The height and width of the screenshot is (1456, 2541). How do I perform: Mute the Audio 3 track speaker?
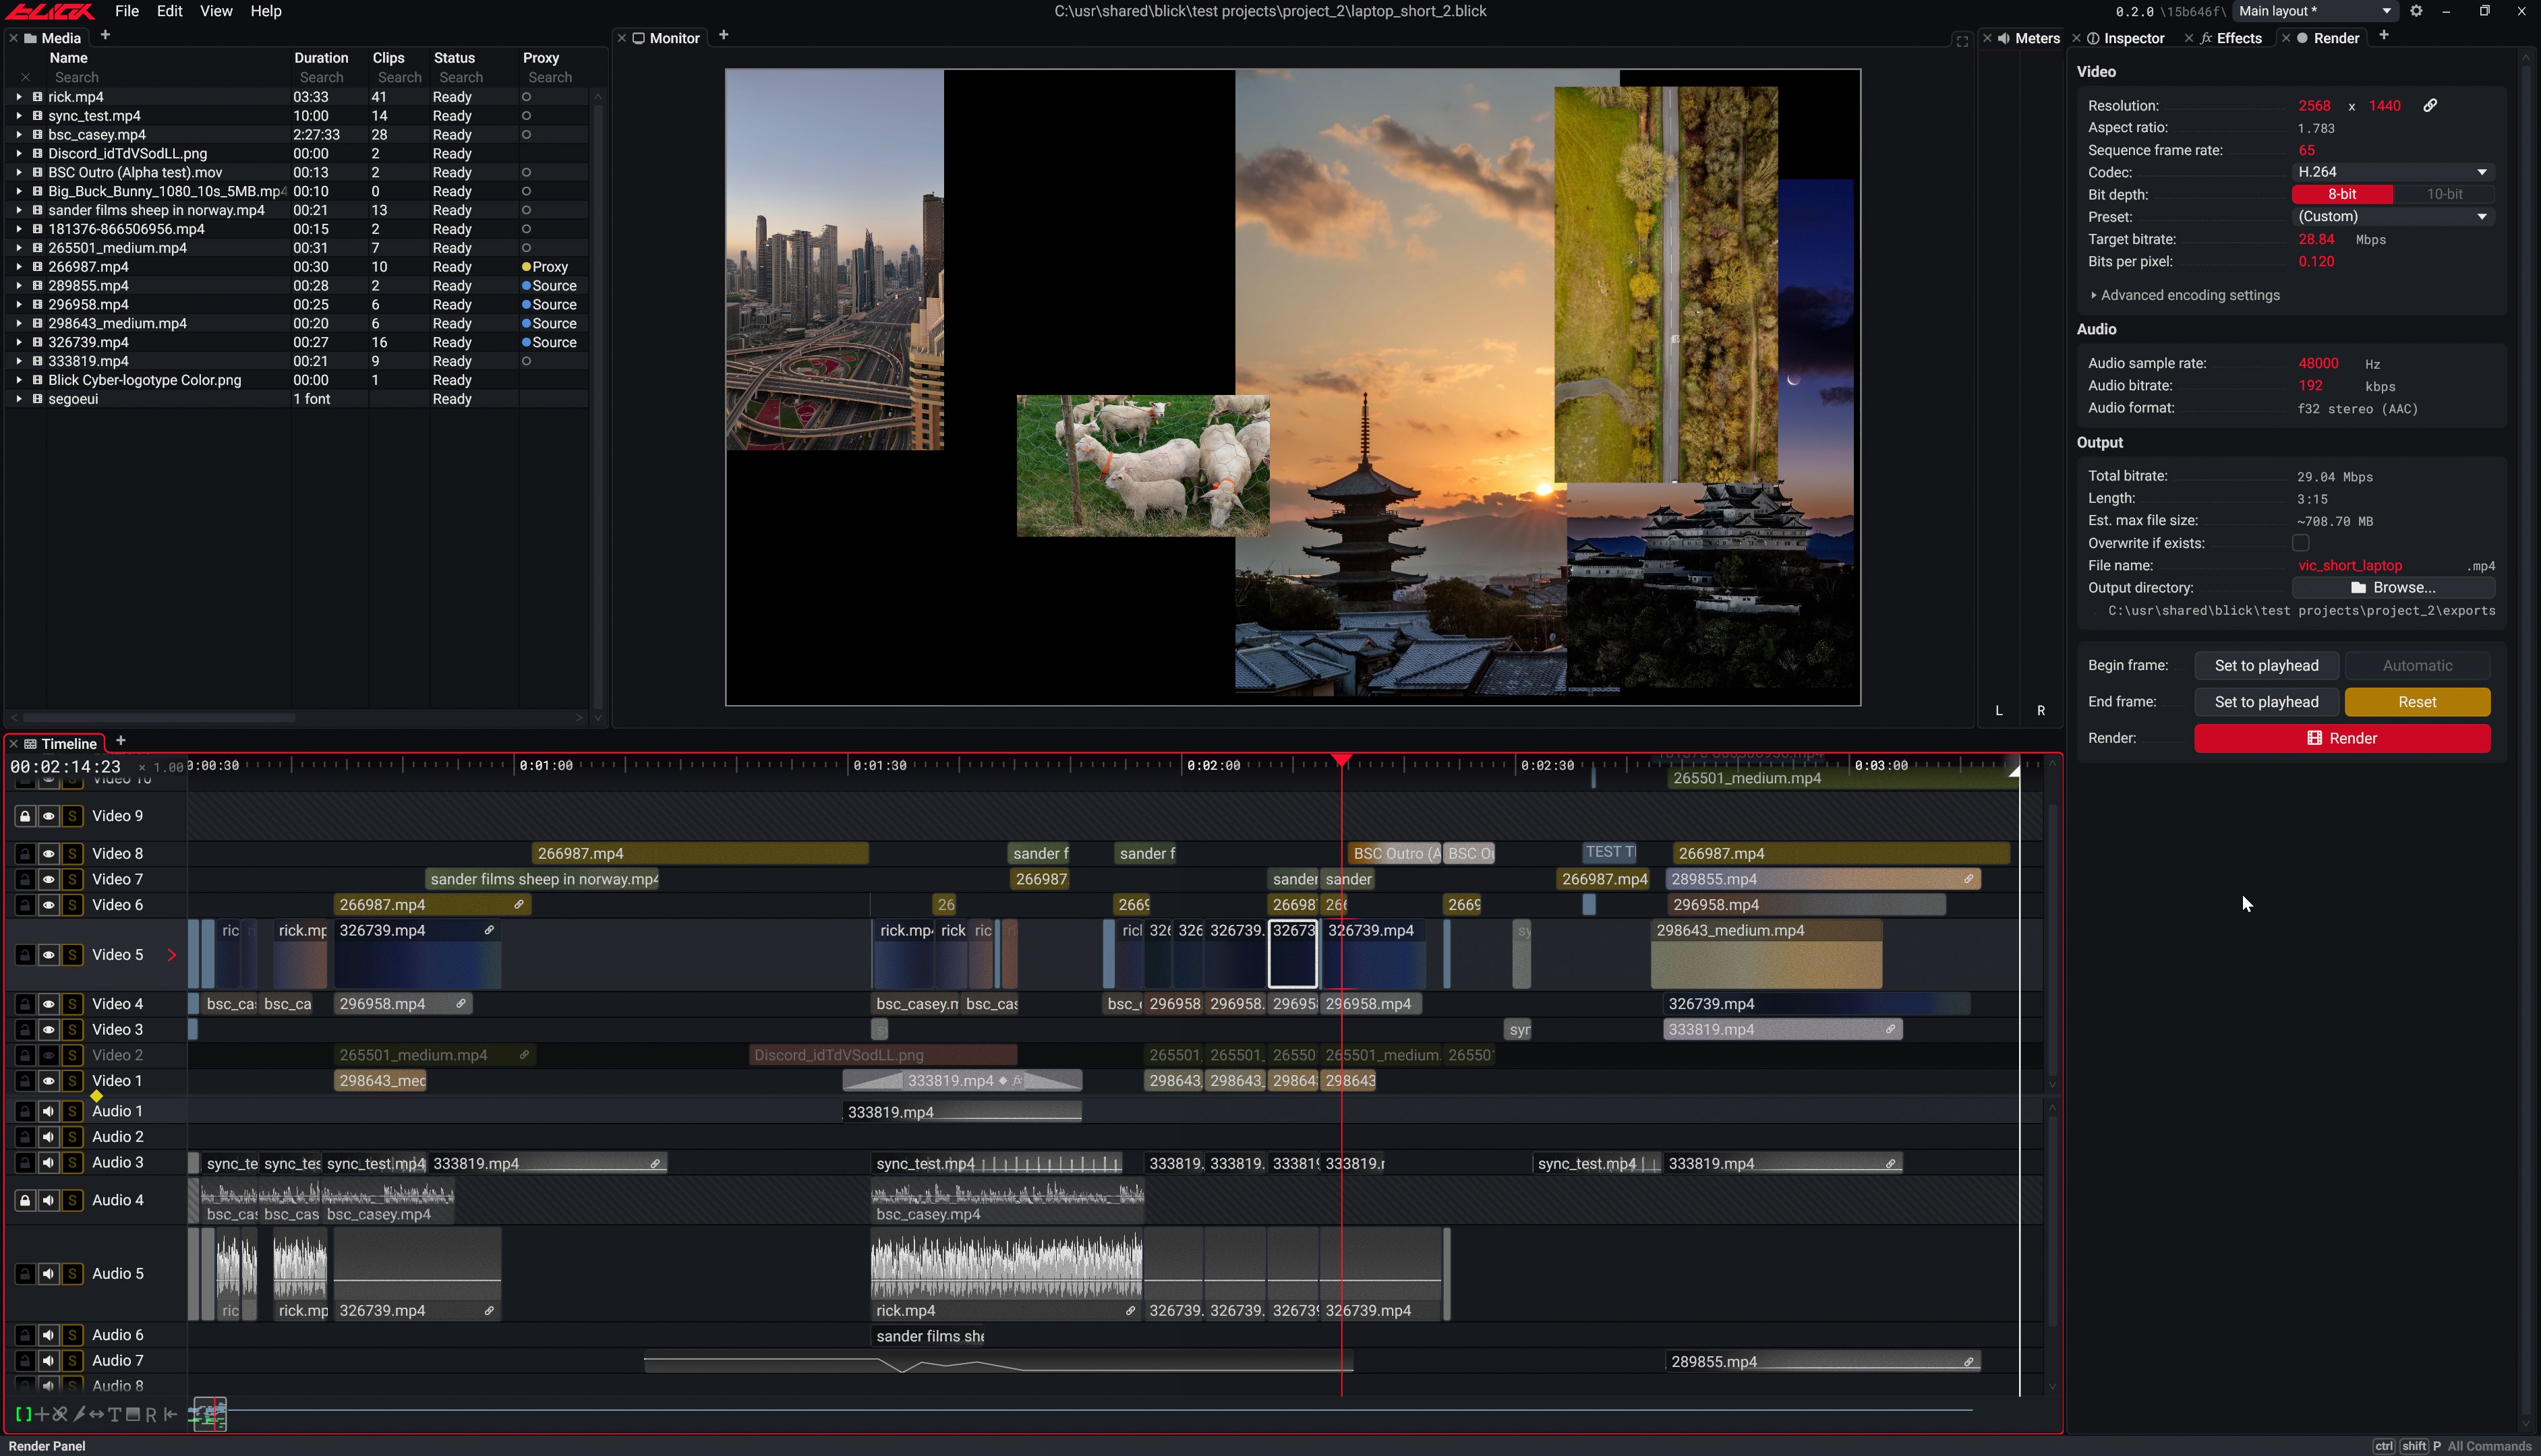pyautogui.click(x=48, y=1163)
